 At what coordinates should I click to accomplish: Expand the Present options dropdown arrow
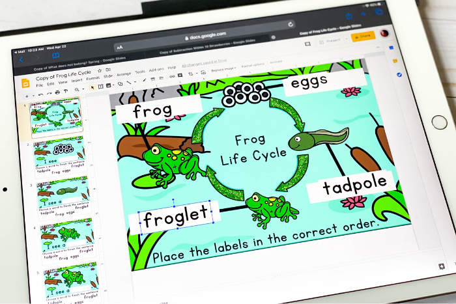point(346,38)
